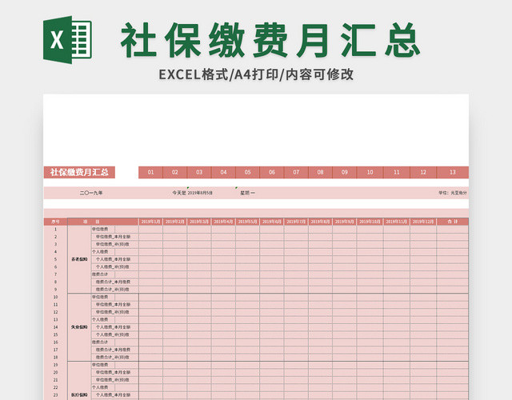512x400 pixels.
Task: Select 单位缴费 in row 10
Action: (100, 297)
